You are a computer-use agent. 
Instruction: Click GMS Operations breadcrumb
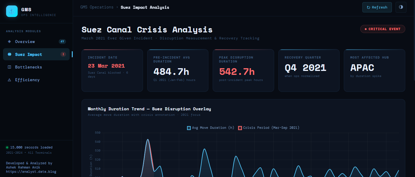click(x=97, y=7)
